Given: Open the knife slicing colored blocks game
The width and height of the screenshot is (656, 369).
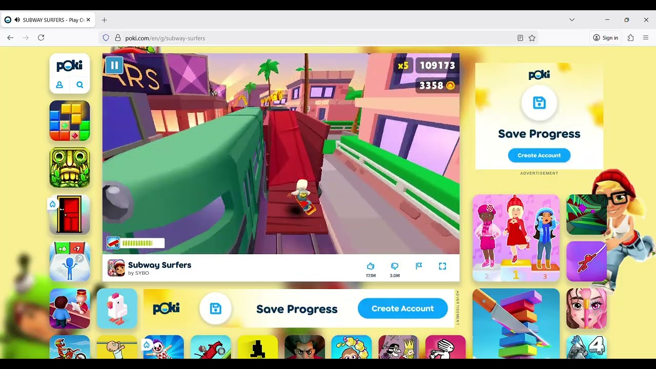Looking at the screenshot, I should tap(516, 323).
